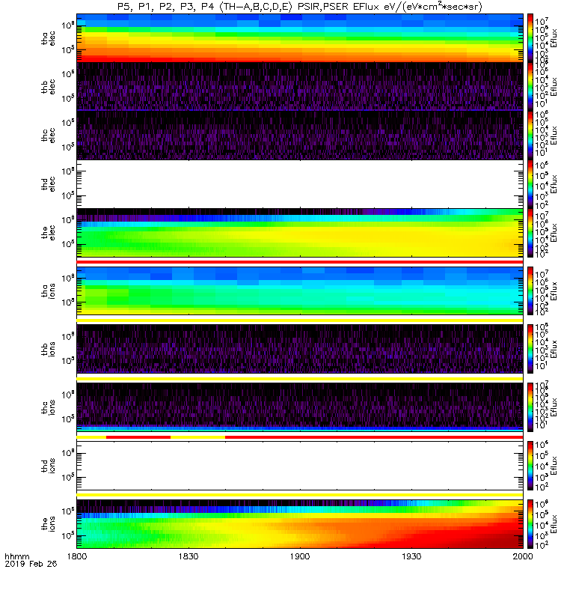Click the thc elec spectrogram panel
561x599 pixels.
pyautogui.click(x=300, y=136)
